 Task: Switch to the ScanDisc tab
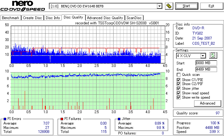coord(134,18)
